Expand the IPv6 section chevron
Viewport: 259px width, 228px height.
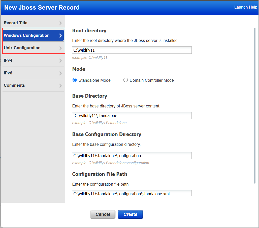point(60,73)
